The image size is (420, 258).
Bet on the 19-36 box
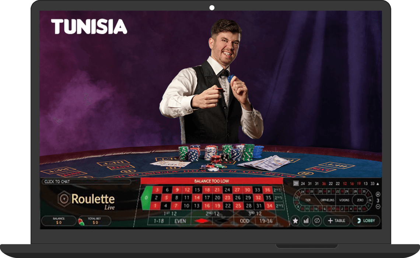266,221
